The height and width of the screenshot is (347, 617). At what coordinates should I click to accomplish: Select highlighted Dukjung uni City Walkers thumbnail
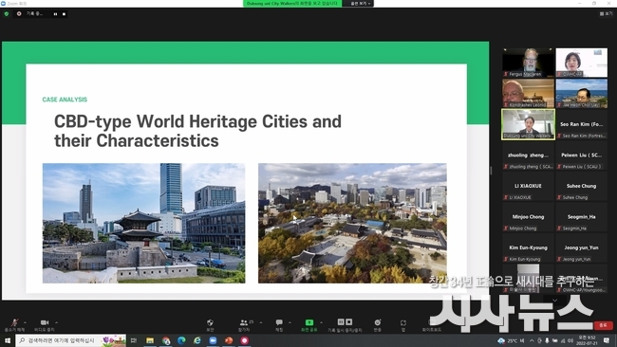[528, 124]
